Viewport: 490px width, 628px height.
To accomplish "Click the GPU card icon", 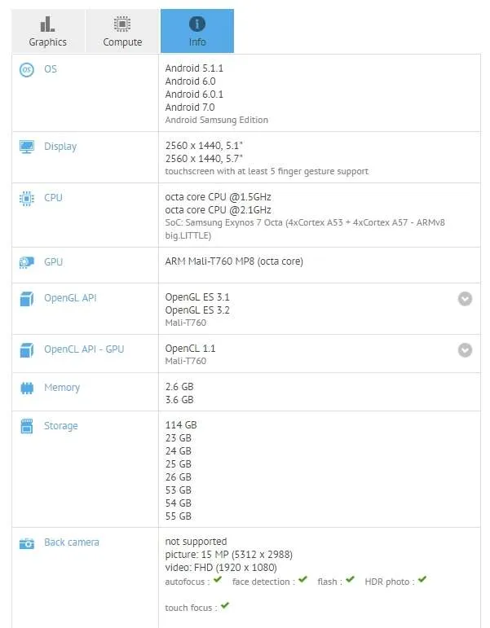I will point(26,262).
